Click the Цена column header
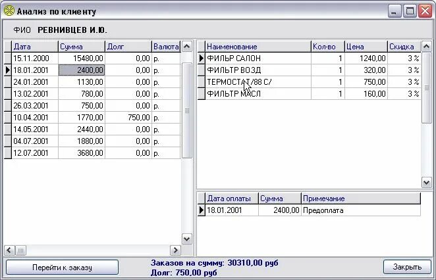 (x=366, y=47)
